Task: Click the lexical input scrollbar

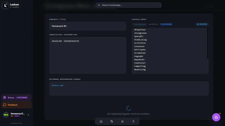Action: point(208,43)
